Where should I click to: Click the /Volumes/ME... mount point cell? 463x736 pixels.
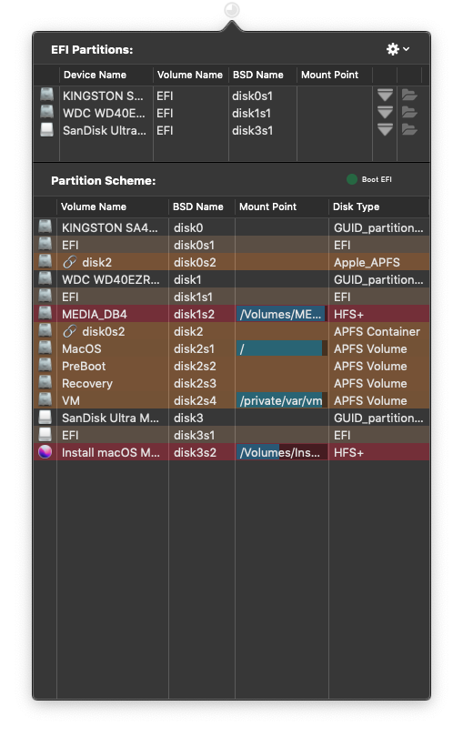281,314
